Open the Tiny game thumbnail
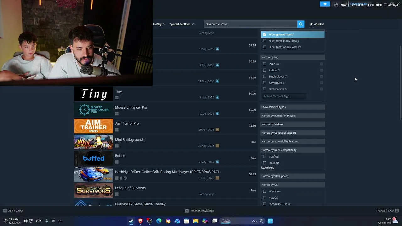The width and height of the screenshot is (402, 226). pyautogui.click(x=94, y=94)
